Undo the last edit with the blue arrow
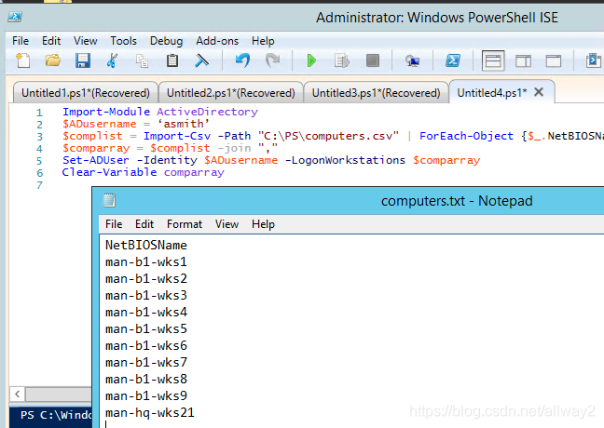 tap(242, 60)
